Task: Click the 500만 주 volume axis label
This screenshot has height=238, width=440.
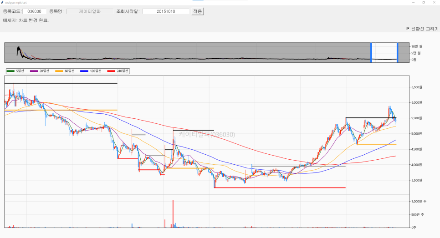Action: (x=418, y=215)
